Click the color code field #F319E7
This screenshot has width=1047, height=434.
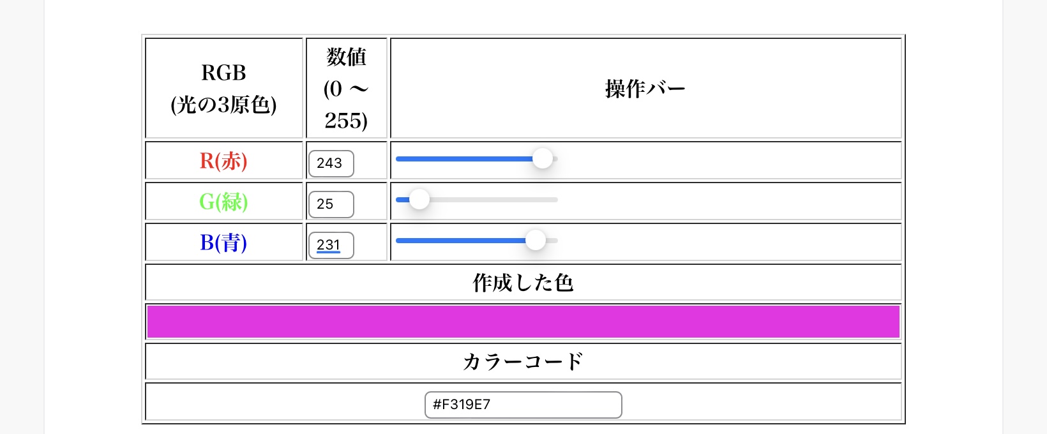[523, 405]
